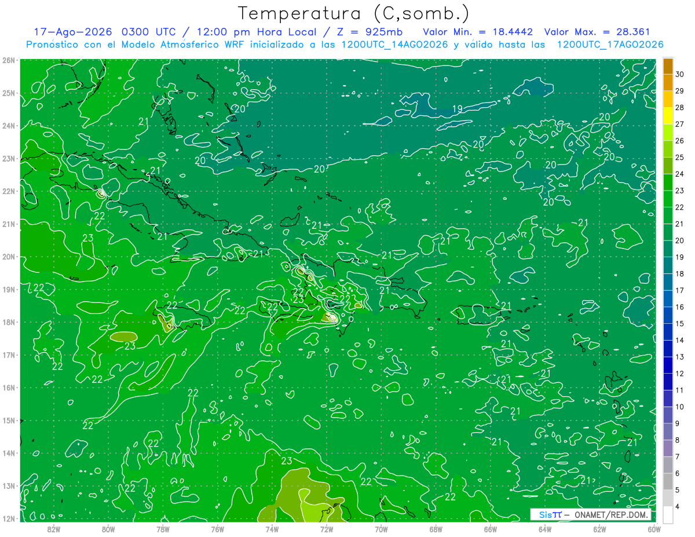Click 'Valor Max. = 28.361' value
Screen dimensions: 695x537
click(x=598, y=32)
